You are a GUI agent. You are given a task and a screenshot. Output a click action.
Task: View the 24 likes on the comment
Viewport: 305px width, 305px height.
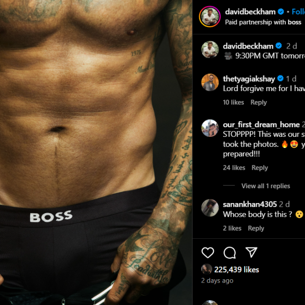[234, 168]
